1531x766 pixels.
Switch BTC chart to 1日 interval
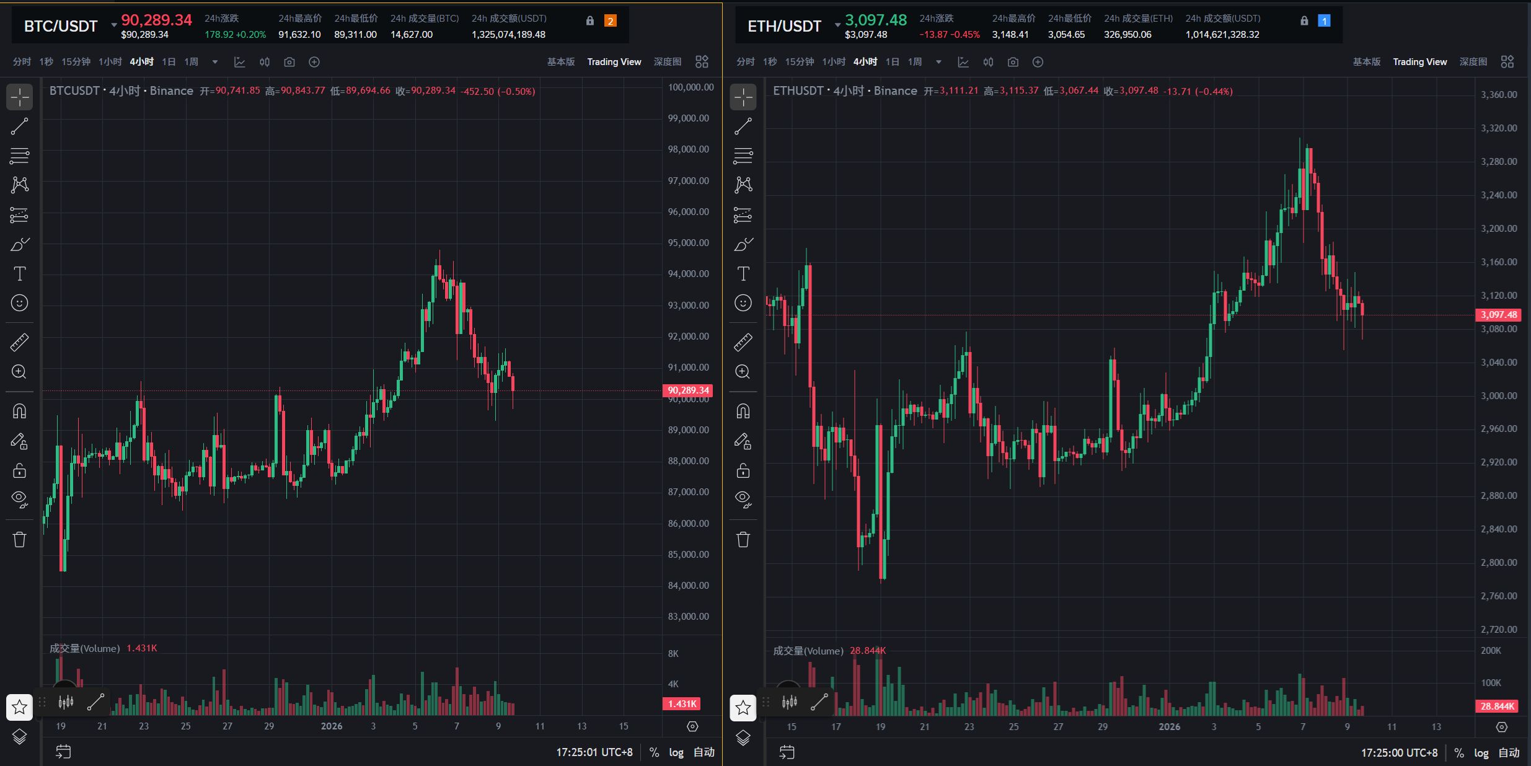(169, 62)
